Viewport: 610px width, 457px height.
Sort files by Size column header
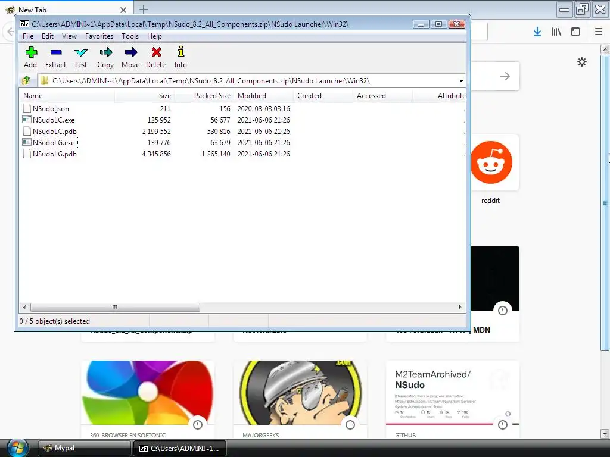(x=144, y=96)
